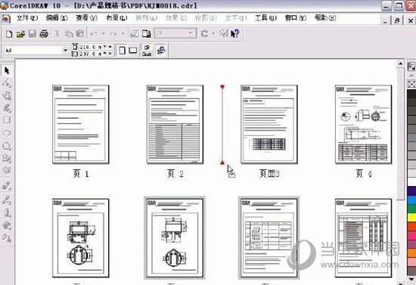Select the Rectangle tool
The width and height of the screenshot is (416, 285).
(x=7, y=120)
